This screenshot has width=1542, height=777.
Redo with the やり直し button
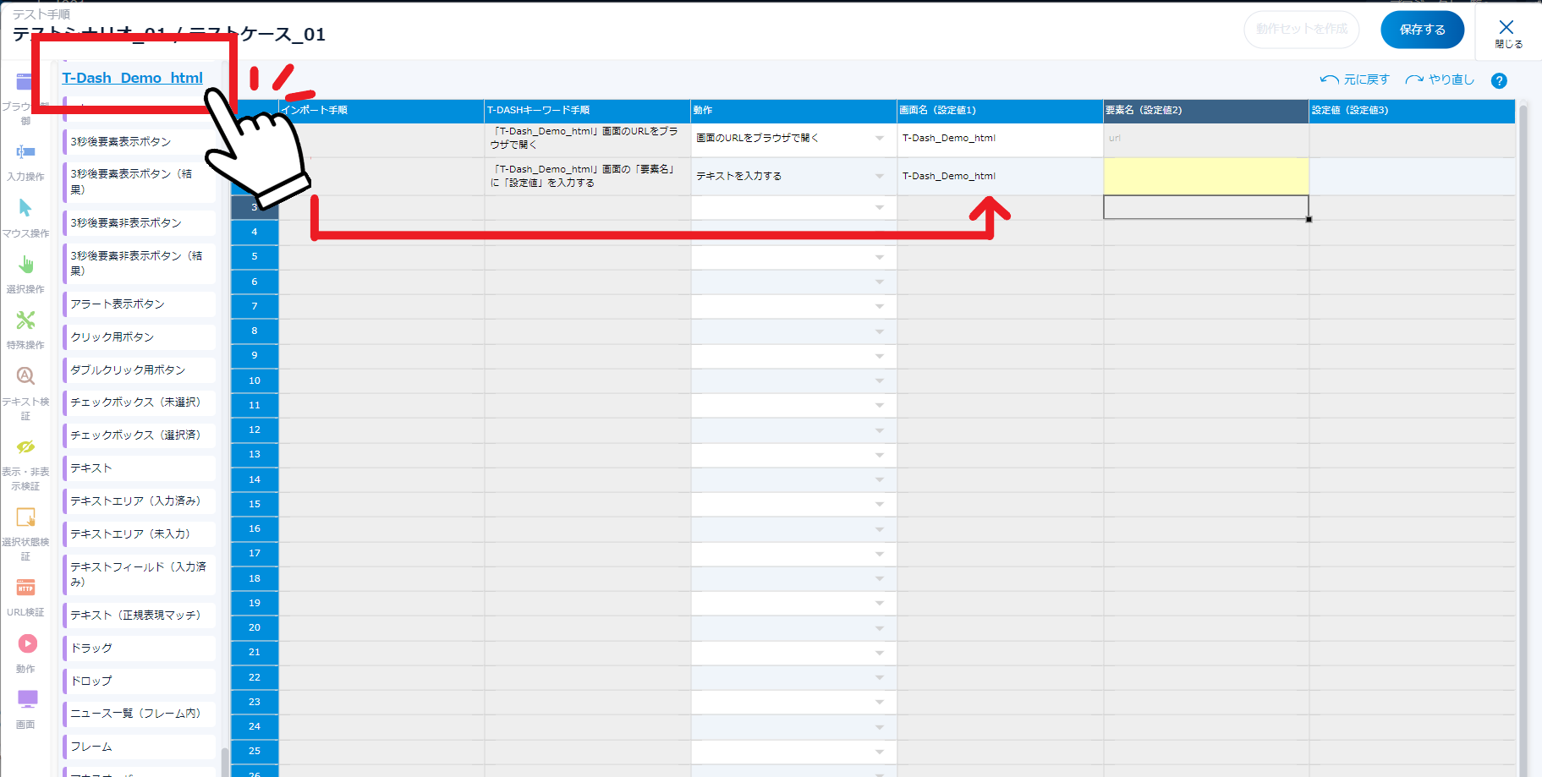point(1440,80)
